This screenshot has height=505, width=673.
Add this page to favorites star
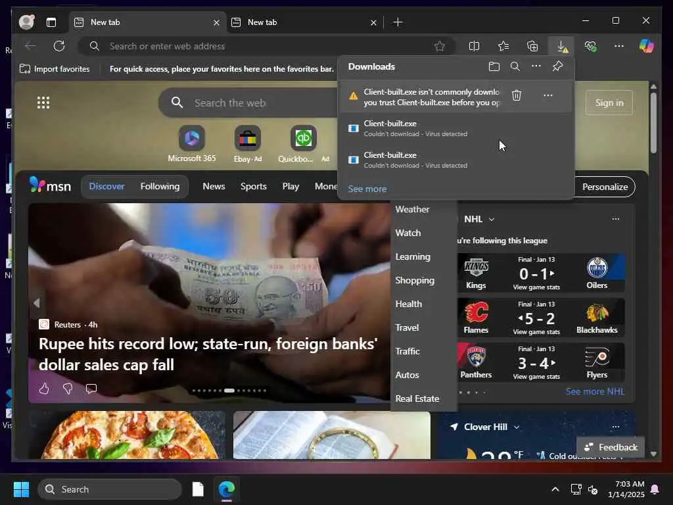click(440, 46)
